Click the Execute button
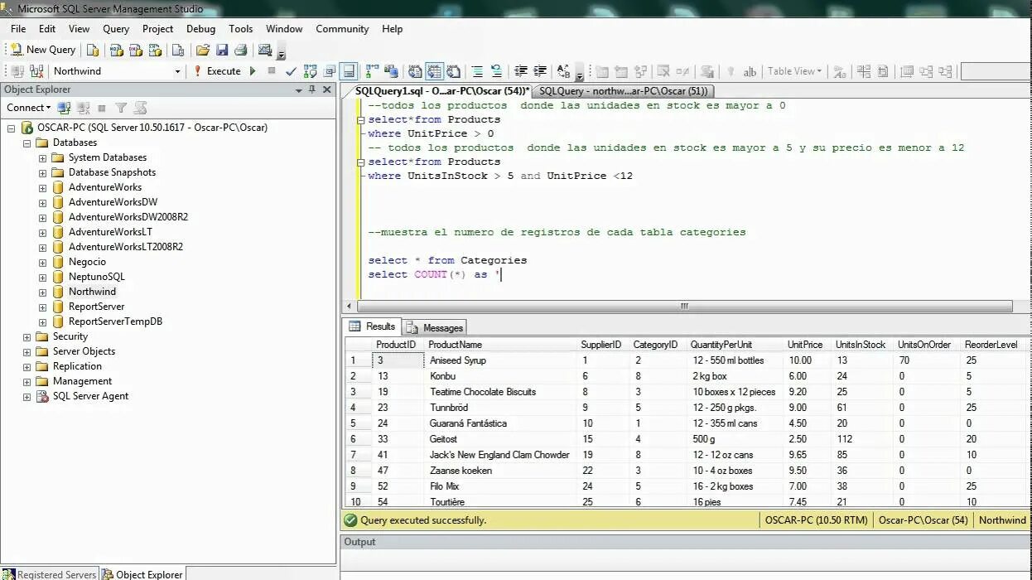 [x=217, y=71]
